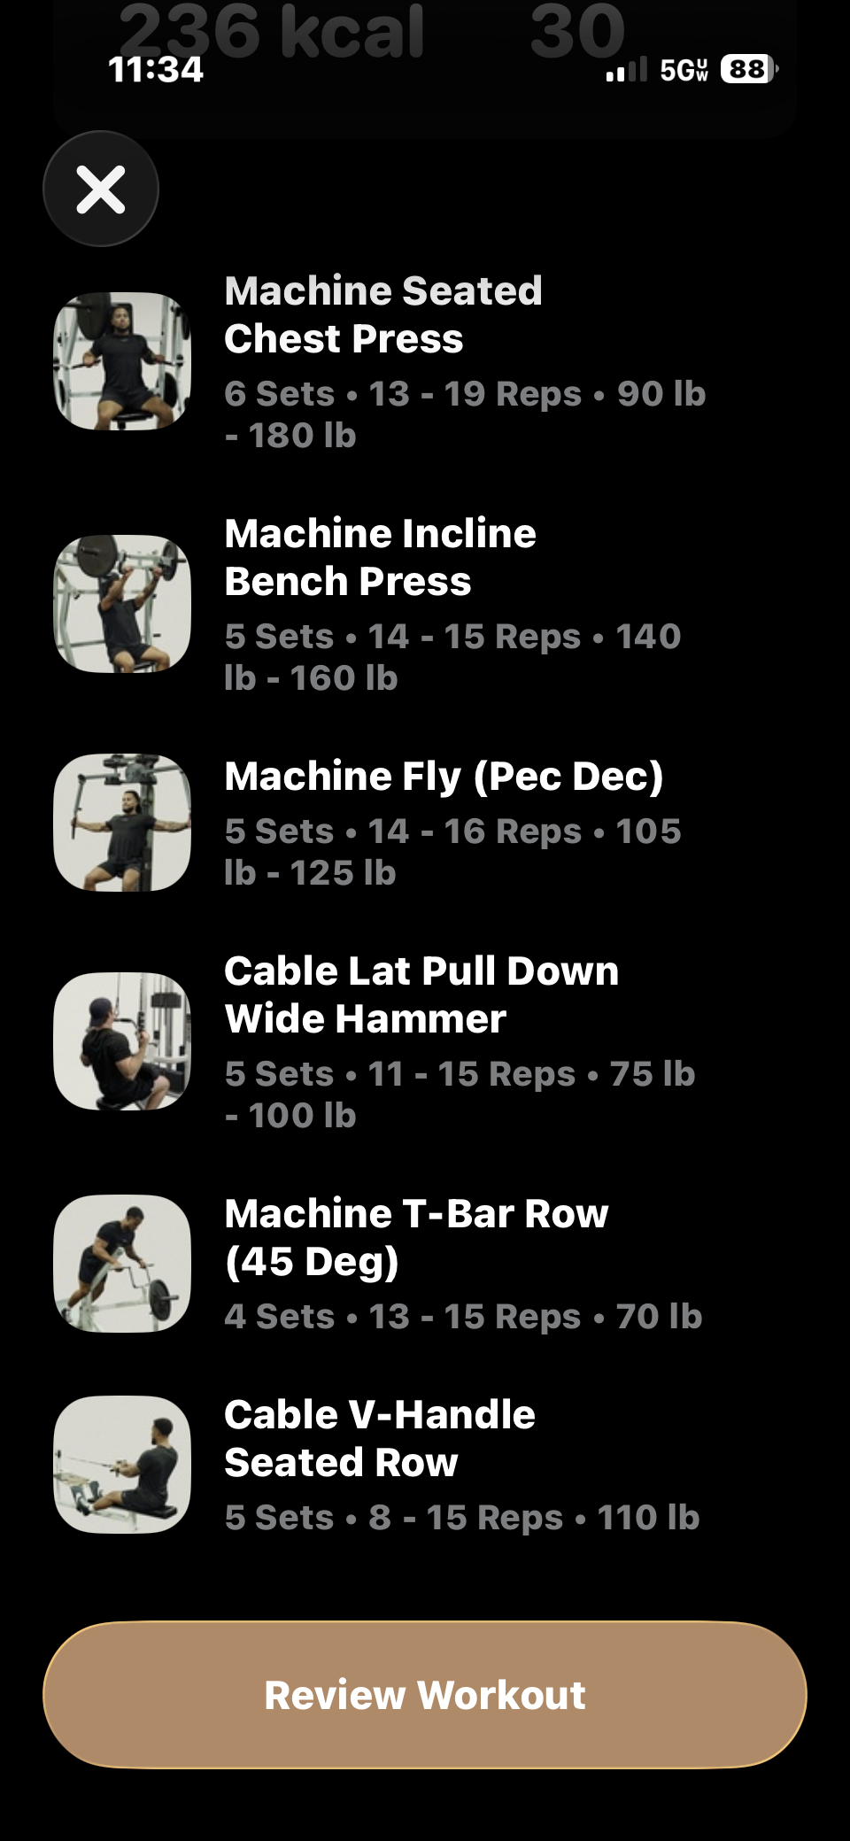Viewport: 850px width, 1841px height.
Task: Select the Machine Incline Bench Press title
Action: click(x=380, y=557)
